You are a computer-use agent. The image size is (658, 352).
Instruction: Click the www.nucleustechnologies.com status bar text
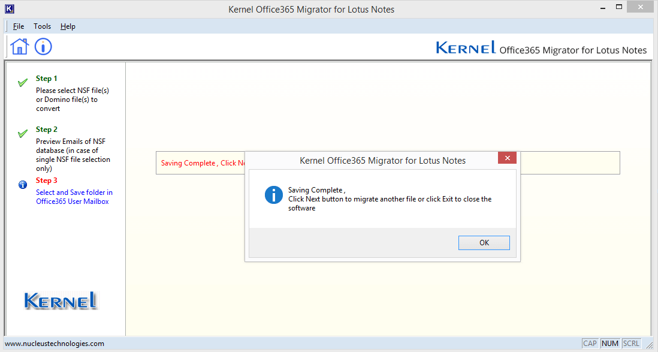(55, 344)
